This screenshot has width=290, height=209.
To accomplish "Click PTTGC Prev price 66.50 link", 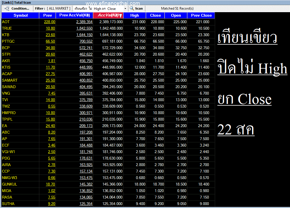I will [50, 42].
